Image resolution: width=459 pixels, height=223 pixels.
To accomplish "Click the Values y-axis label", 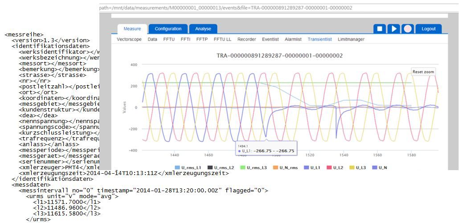I will [124, 107].
